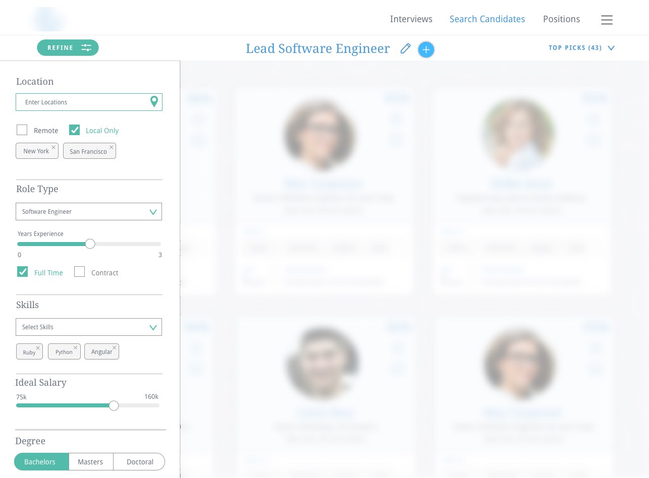
Task: Remove the San Francisco location tag
Action: 111,147
